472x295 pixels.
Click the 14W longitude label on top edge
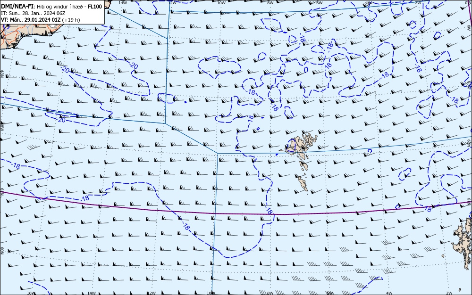pyautogui.click(x=122, y=3)
